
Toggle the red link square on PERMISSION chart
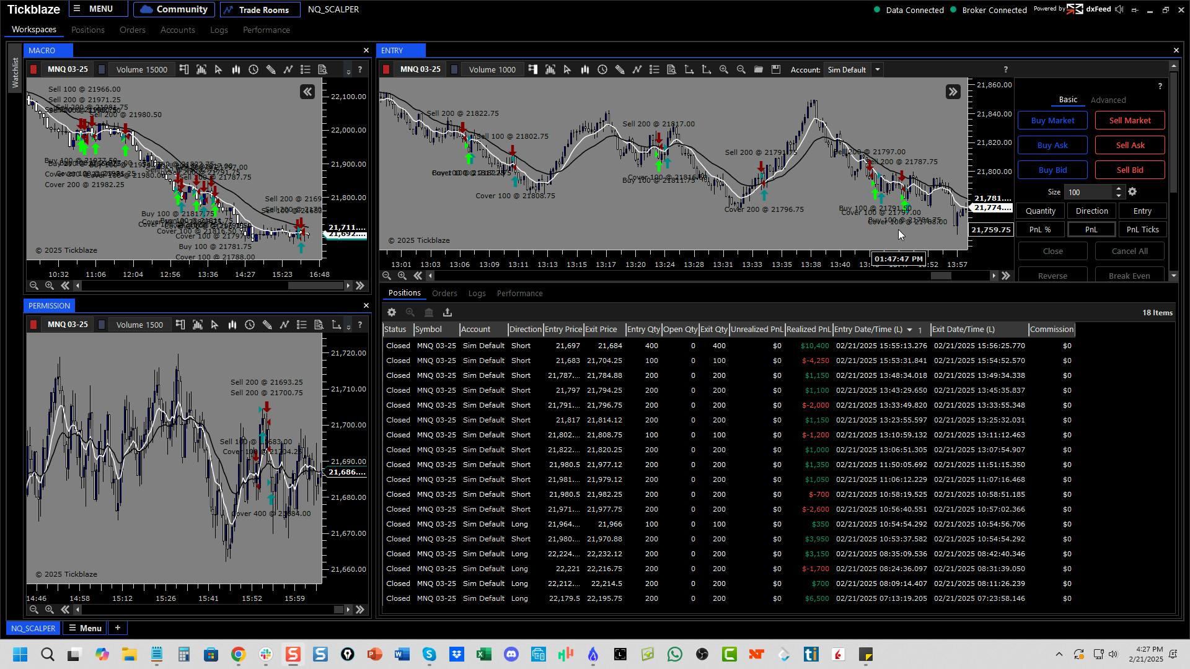[x=33, y=325]
